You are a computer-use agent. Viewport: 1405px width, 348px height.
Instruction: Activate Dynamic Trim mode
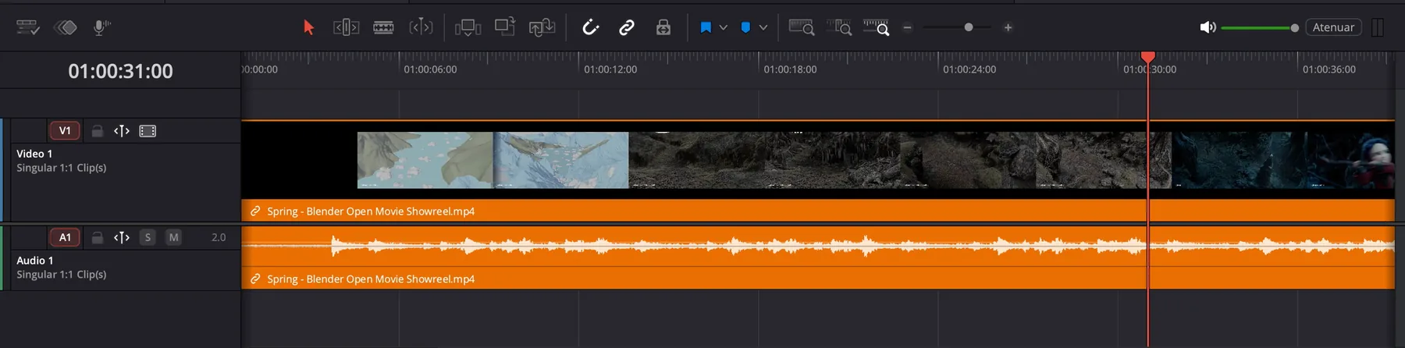421,27
